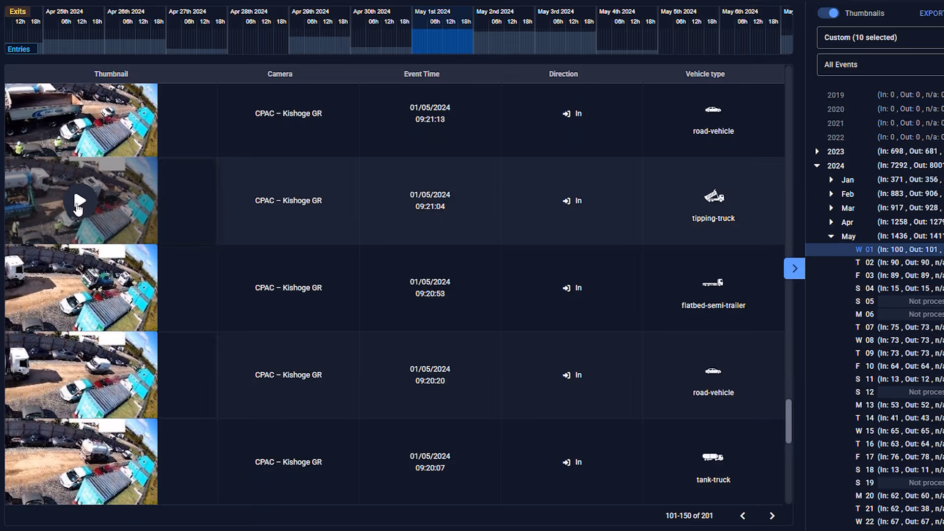This screenshot has width=944, height=531.
Task: Expand the Apr month tree node
Action: click(831, 222)
